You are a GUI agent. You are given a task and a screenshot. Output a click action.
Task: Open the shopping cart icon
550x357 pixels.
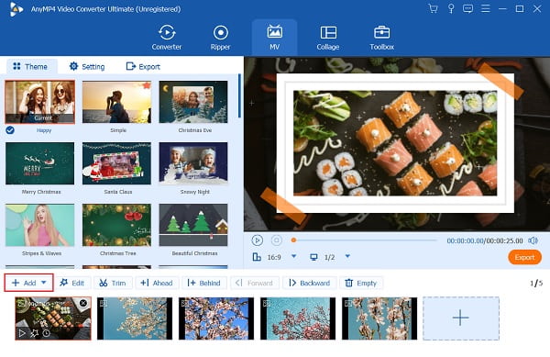point(434,9)
